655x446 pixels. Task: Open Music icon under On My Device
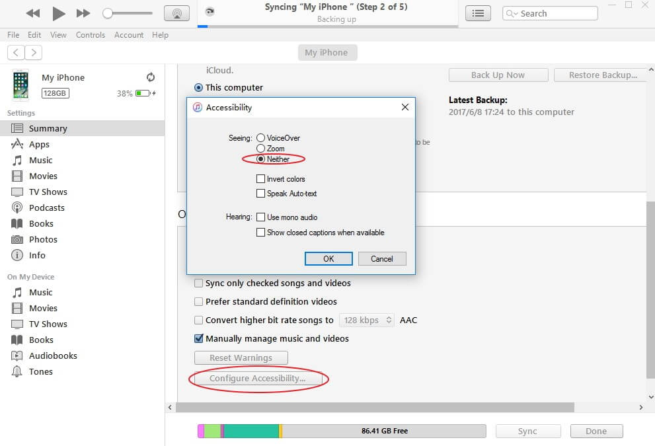(x=17, y=292)
